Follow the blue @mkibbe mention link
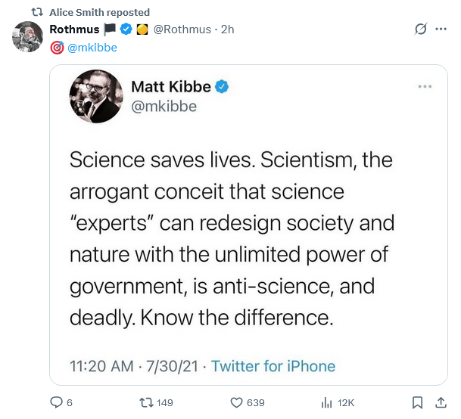 coord(92,47)
